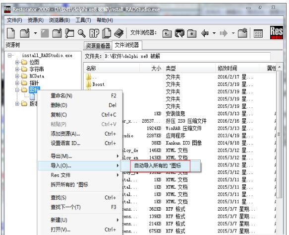Click the Open file toolbar icon
This screenshot has width=289, height=235.
[25, 33]
